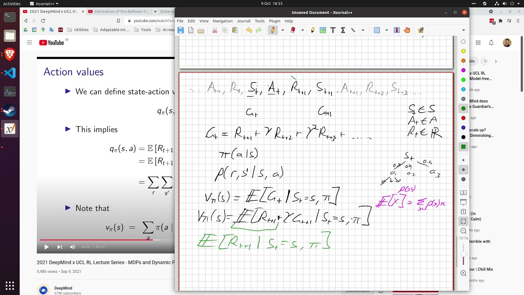Select the Hand pan tool
This screenshot has height=295, width=524.
coord(407,30)
